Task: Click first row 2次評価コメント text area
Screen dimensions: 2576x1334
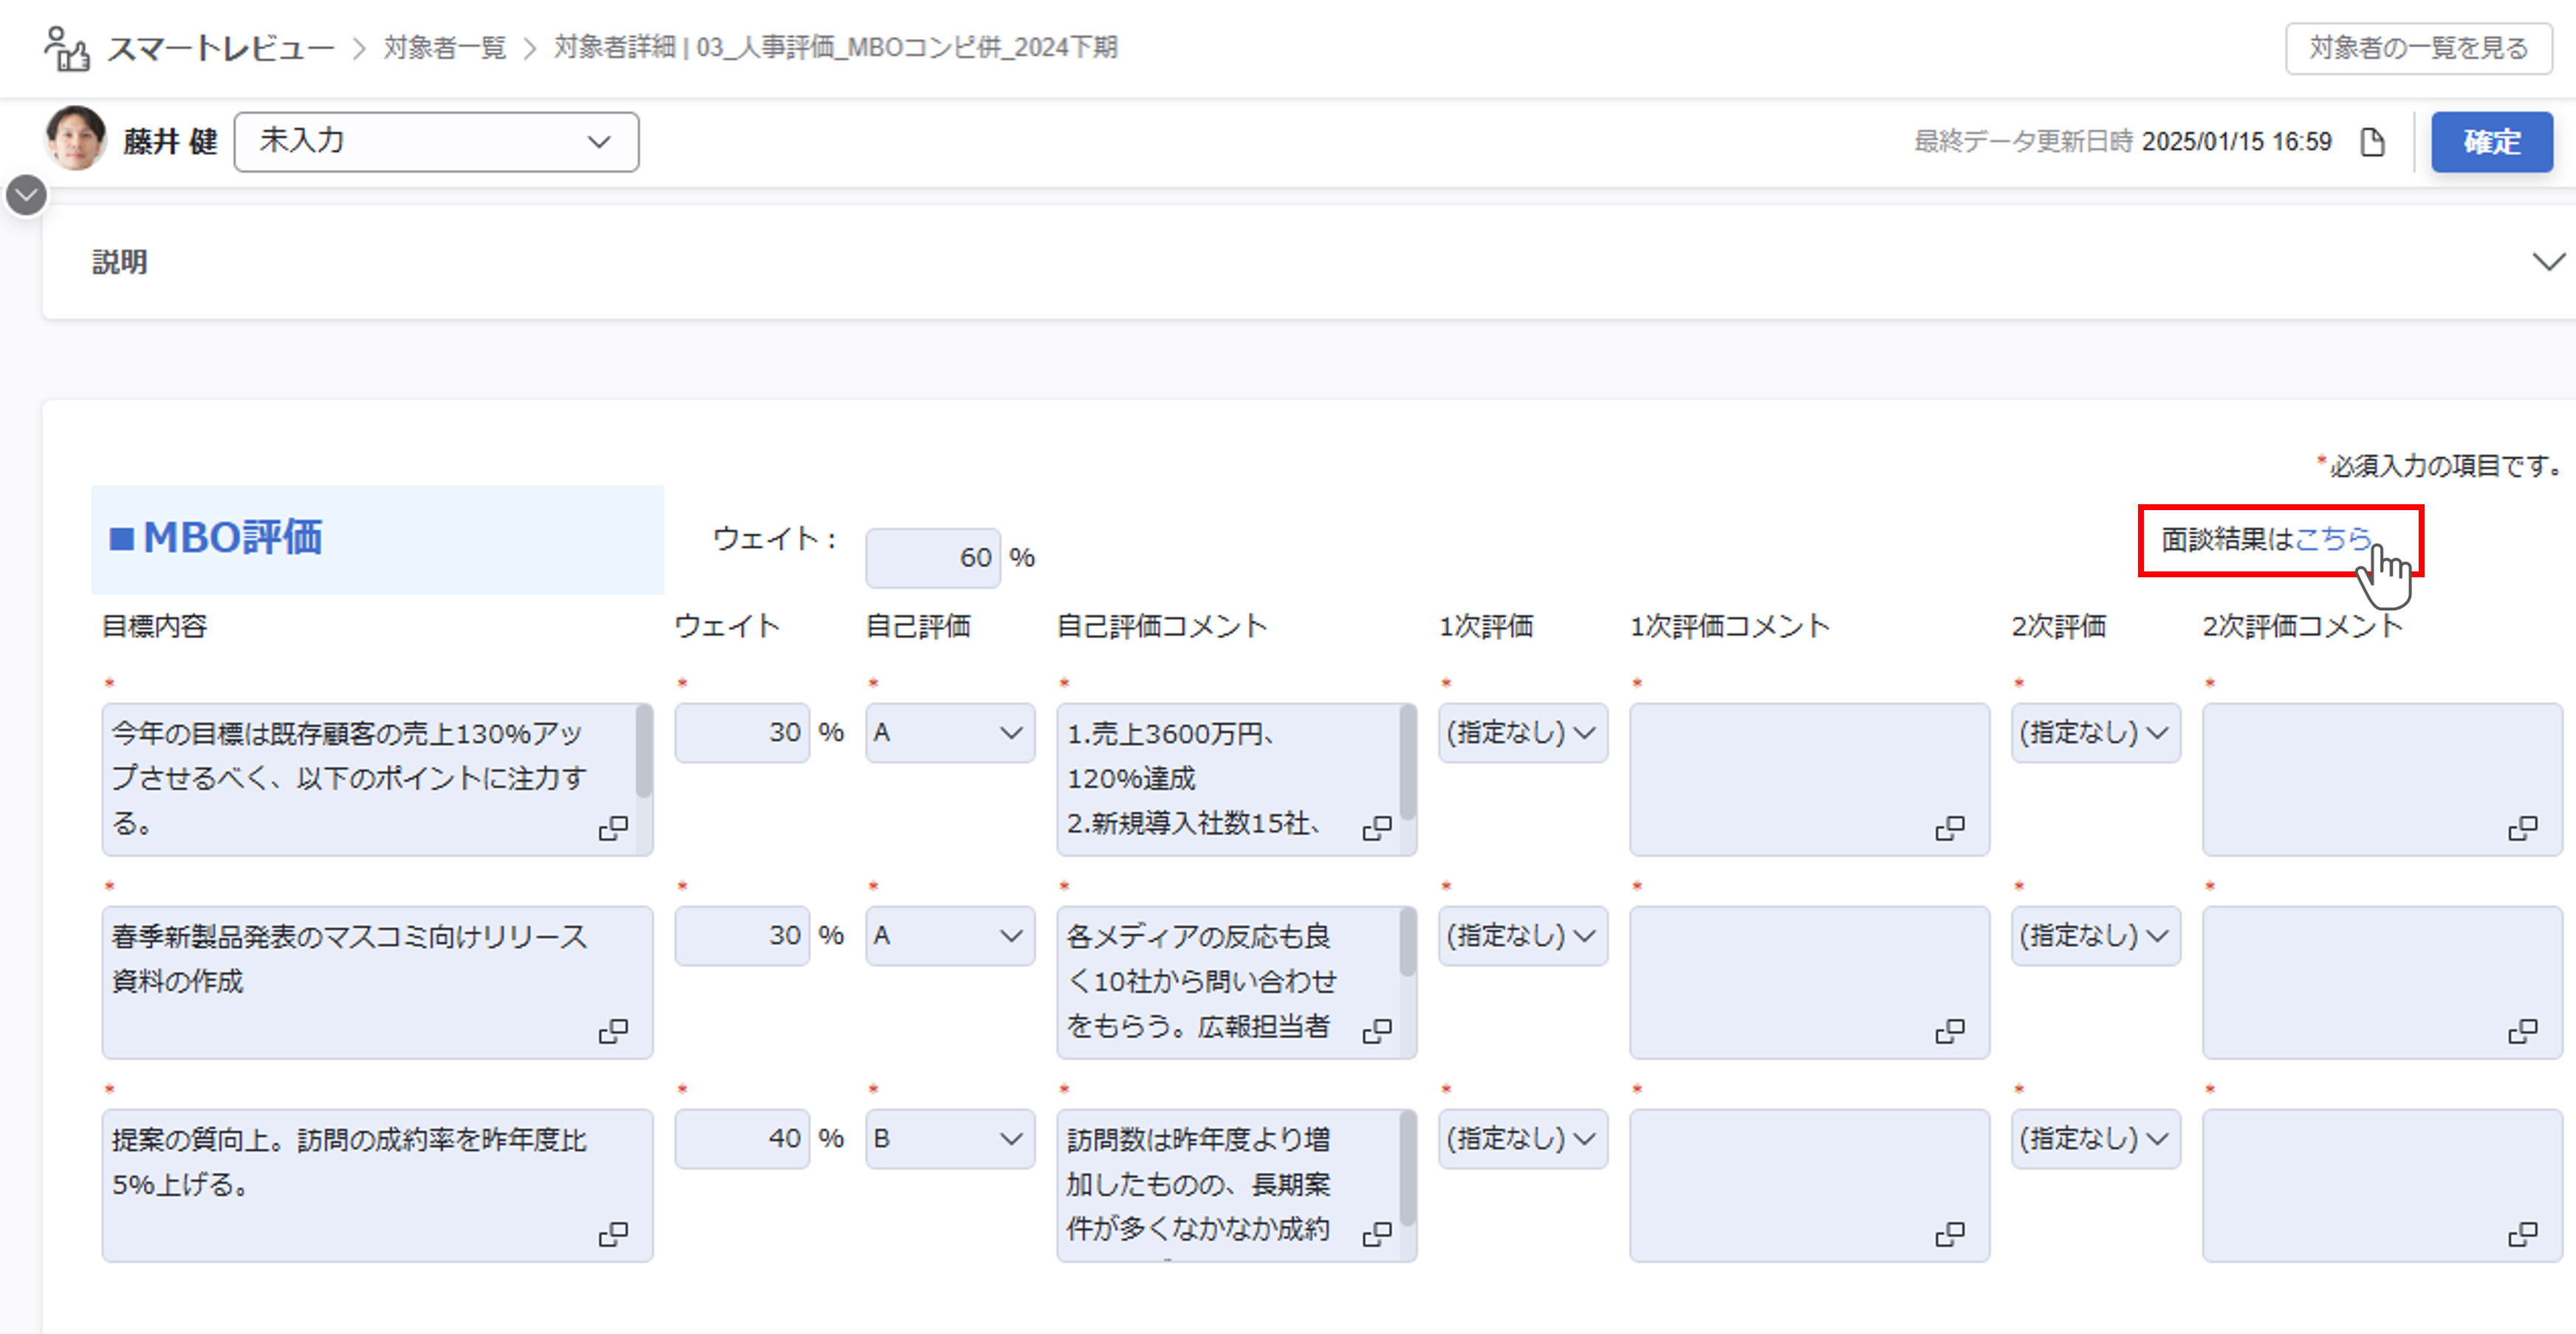Action: [x=2383, y=778]
